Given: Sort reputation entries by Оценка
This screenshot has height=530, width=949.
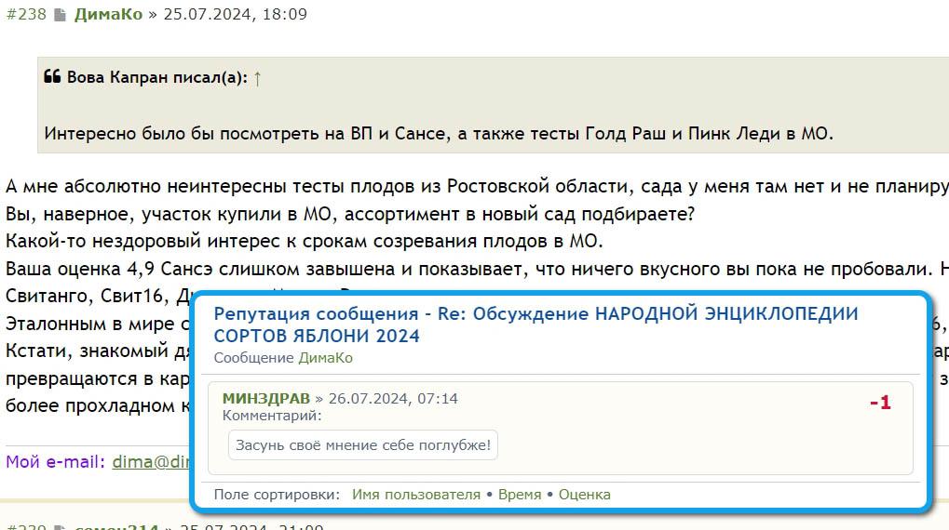Looking at the screenshot, I should [584, 495].
